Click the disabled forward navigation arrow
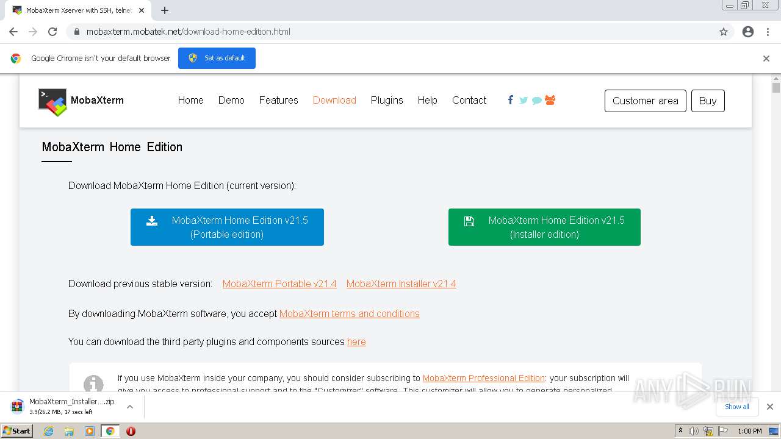The height and width of the screenshot is (439, 781). tap(33, 32)
